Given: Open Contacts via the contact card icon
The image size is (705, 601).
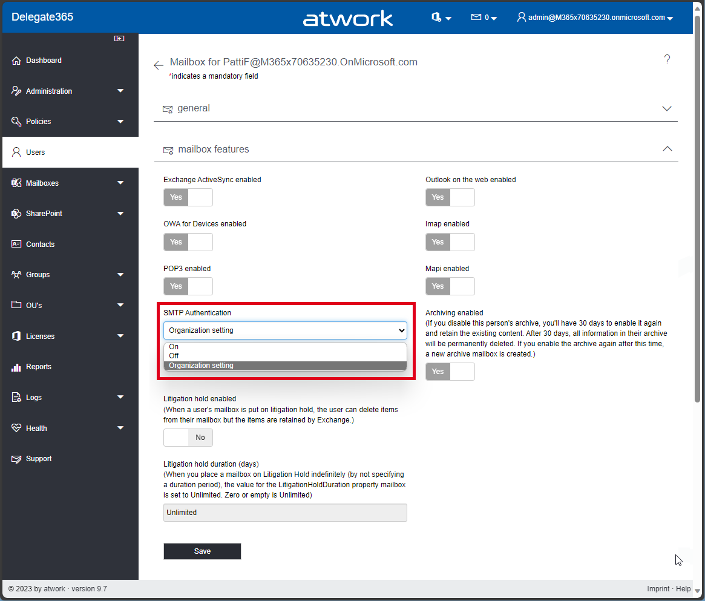Looking at the screenshot, I should tap(16, 245).
